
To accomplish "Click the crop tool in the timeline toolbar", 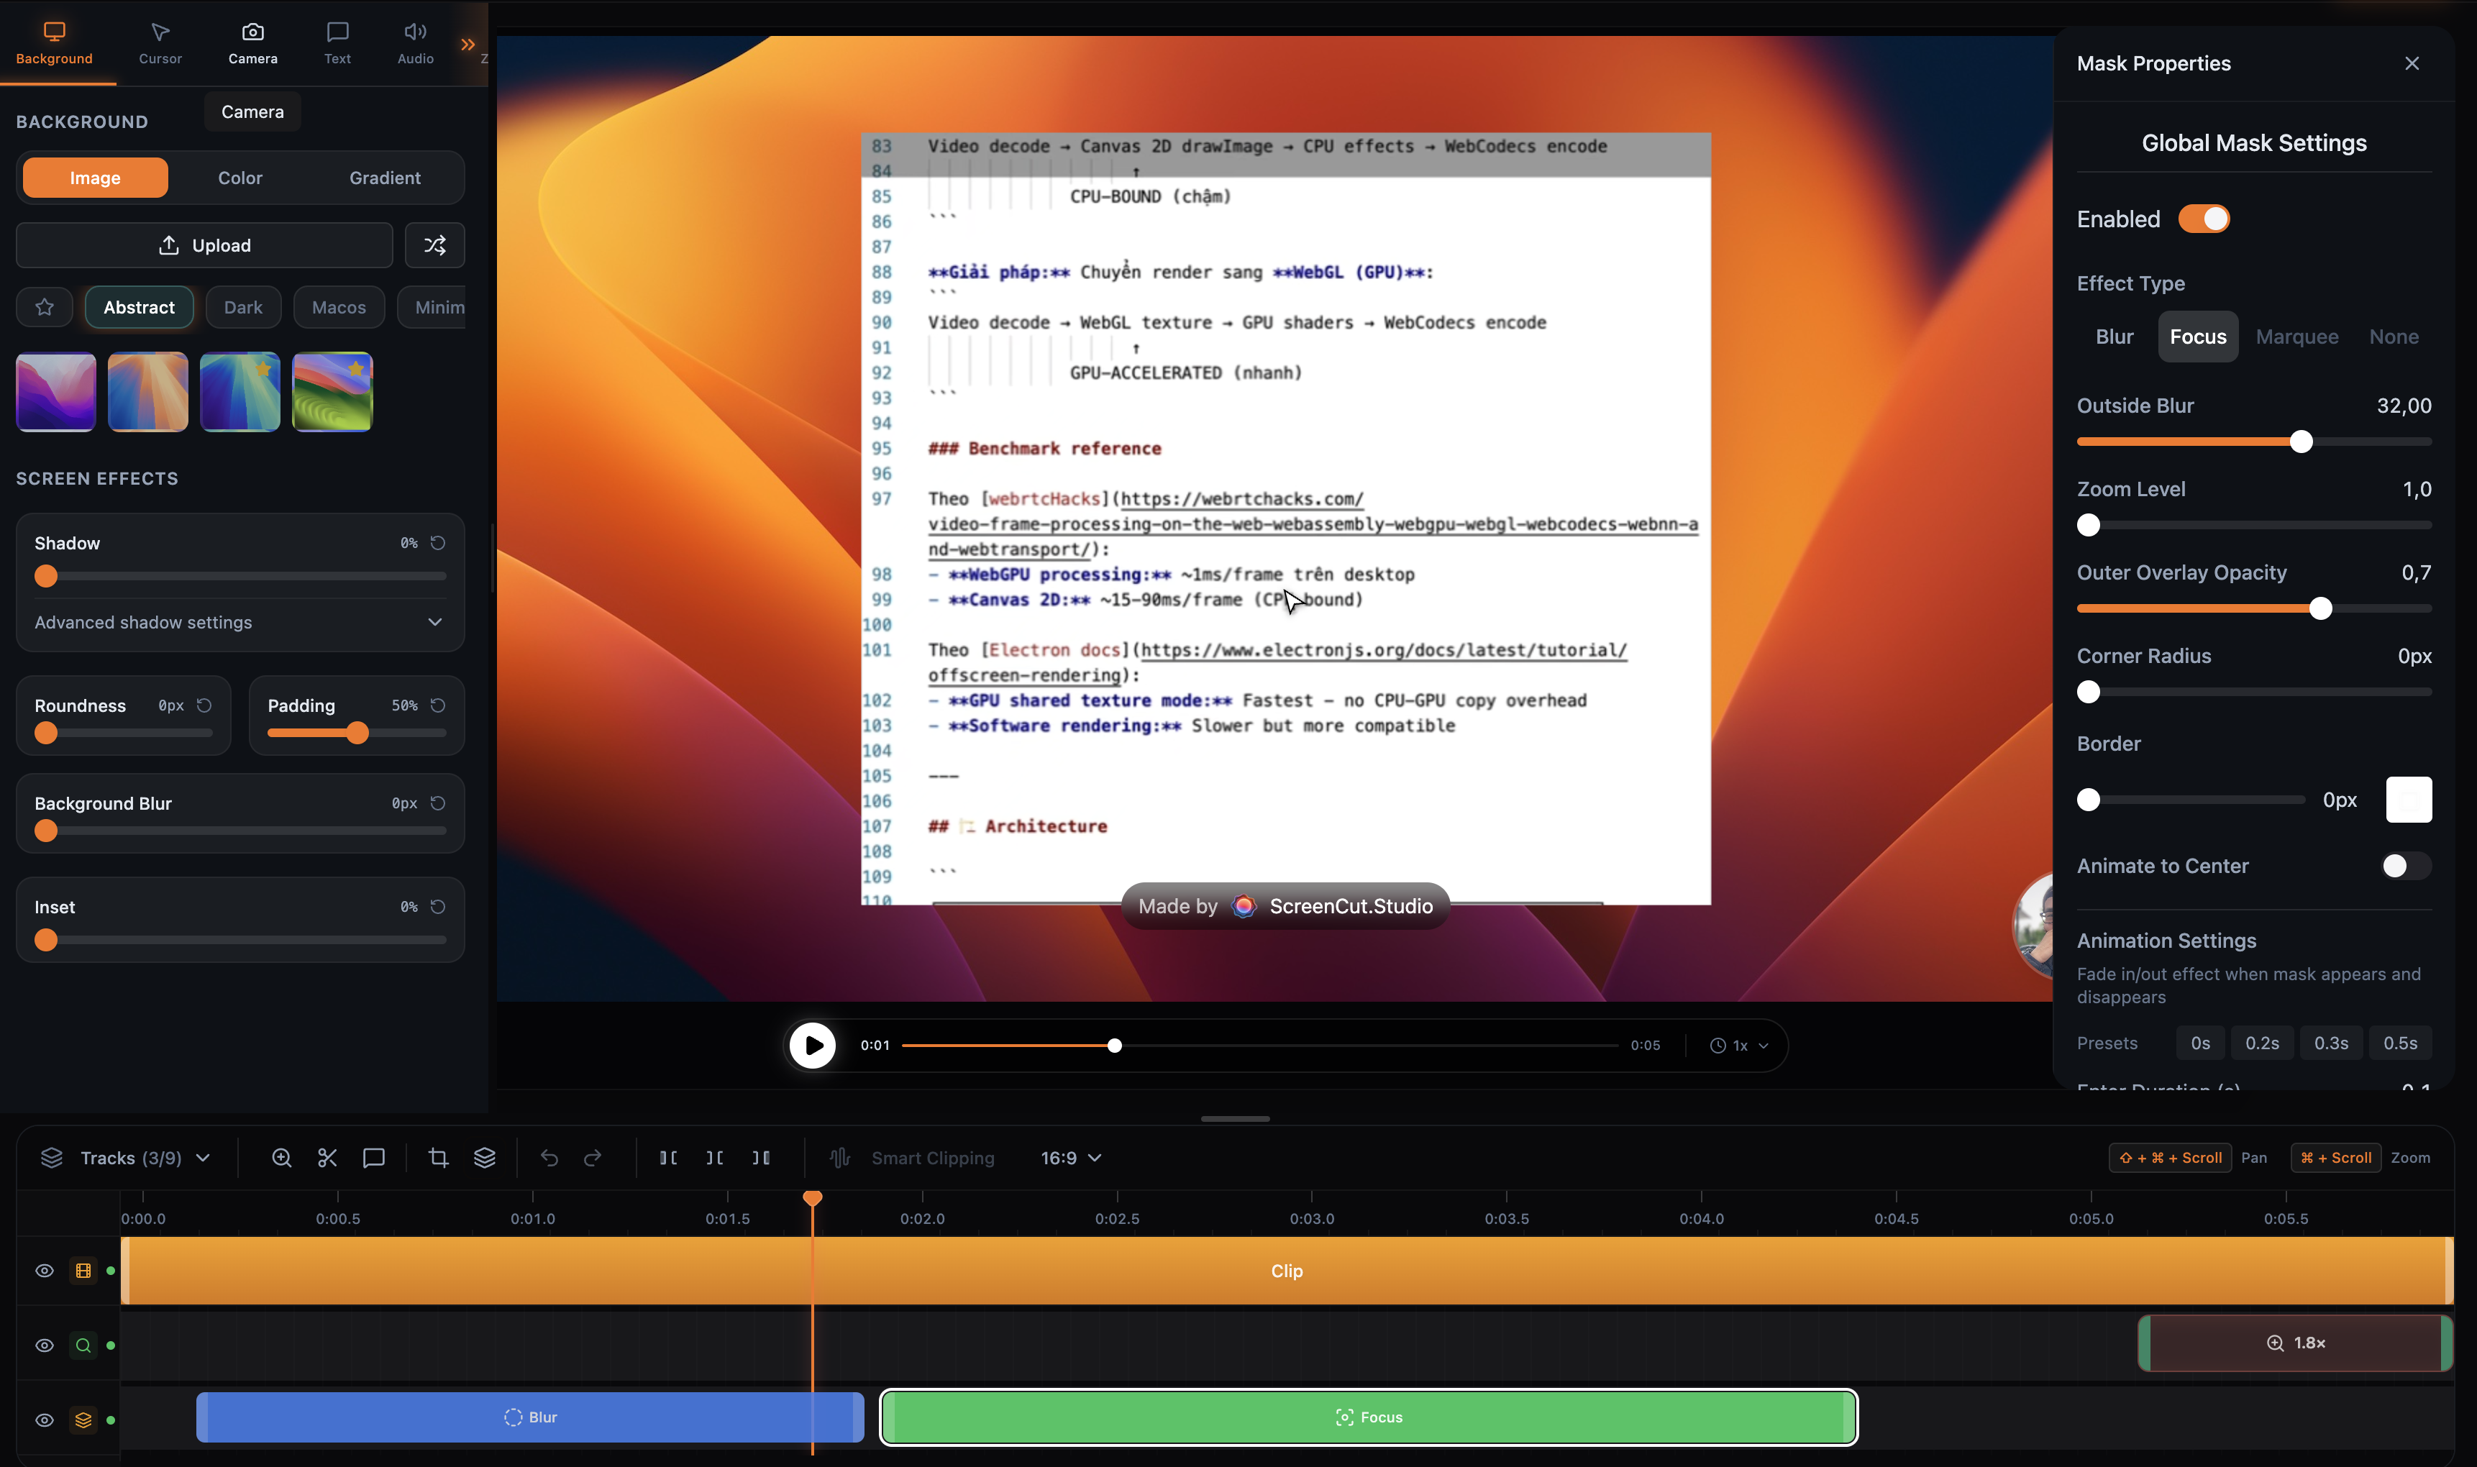I will coord(438,1158).
